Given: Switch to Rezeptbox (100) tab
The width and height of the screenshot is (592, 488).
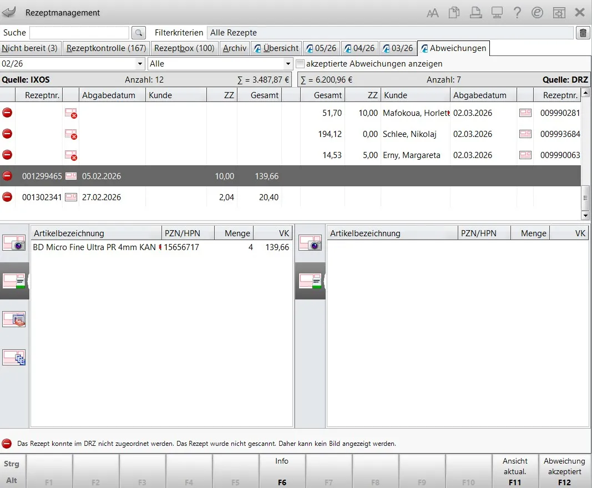Looking at the screenshot, I should [x=184, y=48].
